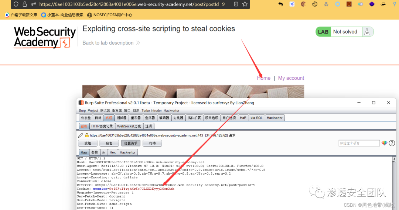Switch to the 对比器 tab
The image size is (399, 210).
pyautogui.click(x=178, y=118)
